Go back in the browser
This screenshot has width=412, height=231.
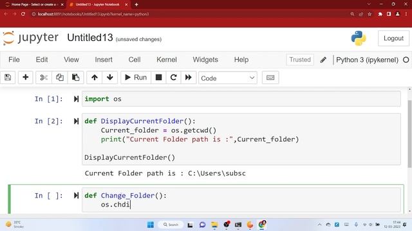pyautogui.click(x=6, y=14)
